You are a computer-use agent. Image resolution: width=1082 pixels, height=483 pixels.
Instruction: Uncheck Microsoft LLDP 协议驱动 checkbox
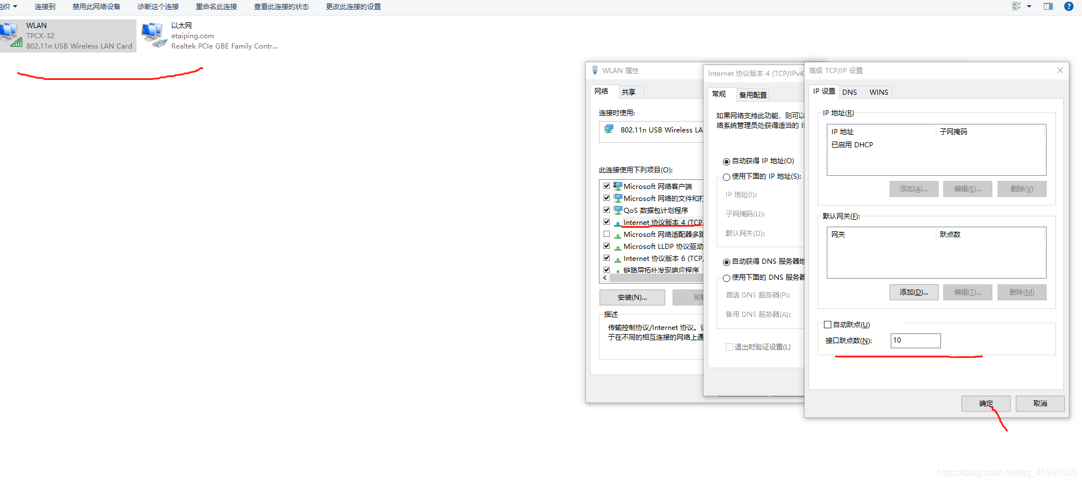pos(606,246)
